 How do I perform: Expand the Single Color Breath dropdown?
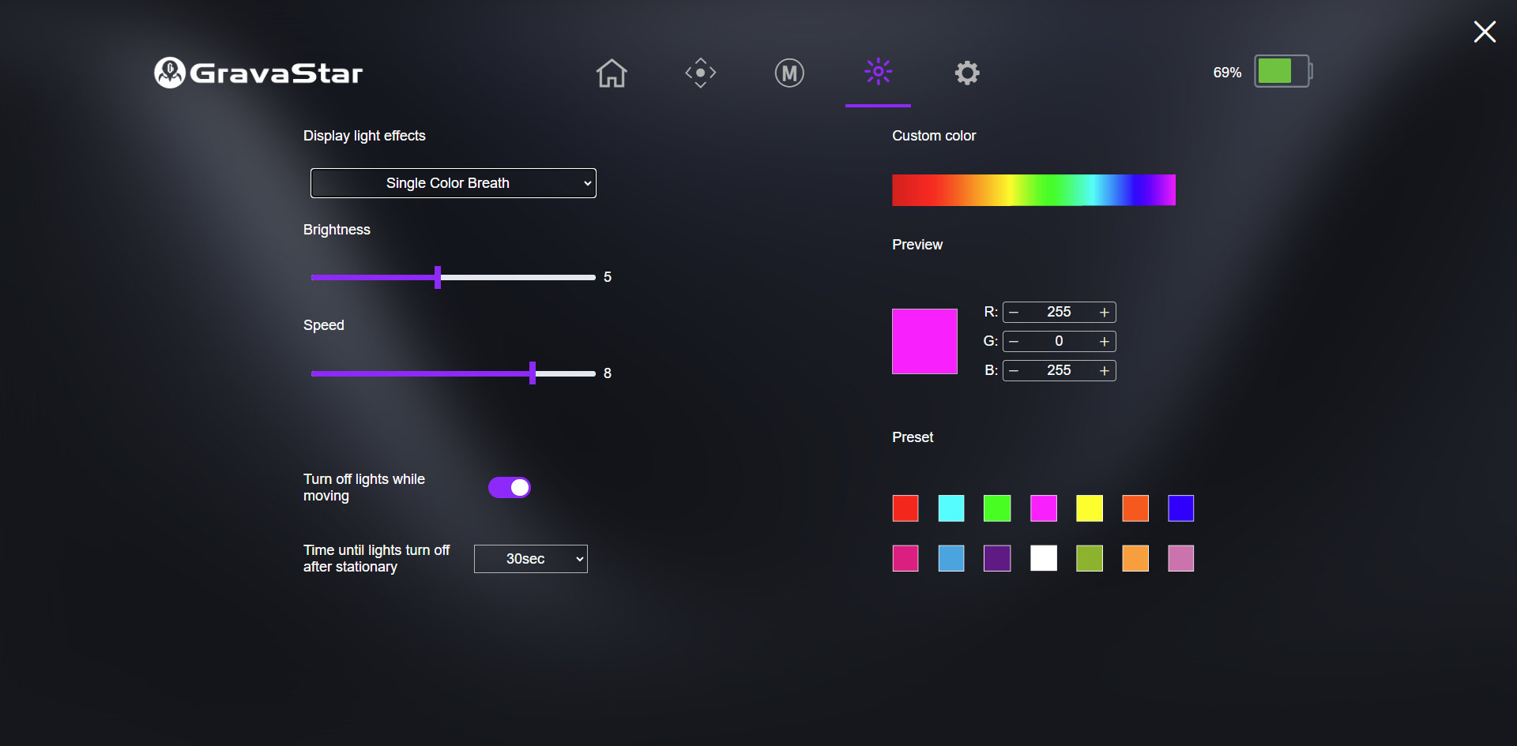453,183
